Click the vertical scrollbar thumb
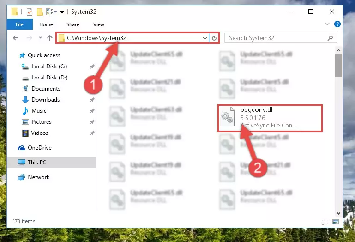This screenshot has height=242, width=355. pos(338,66)
